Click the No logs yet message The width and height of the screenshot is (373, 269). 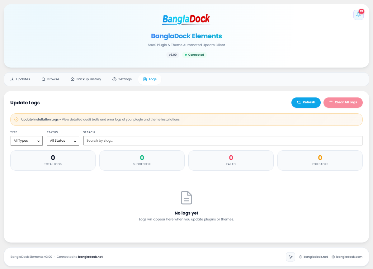[x=186, y=213]
